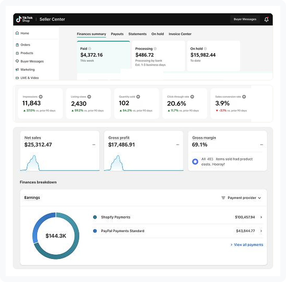This screenshot has width=286, height=282.
Task: Click the Orders clipboard icon
Action: (x=17, y=45)
